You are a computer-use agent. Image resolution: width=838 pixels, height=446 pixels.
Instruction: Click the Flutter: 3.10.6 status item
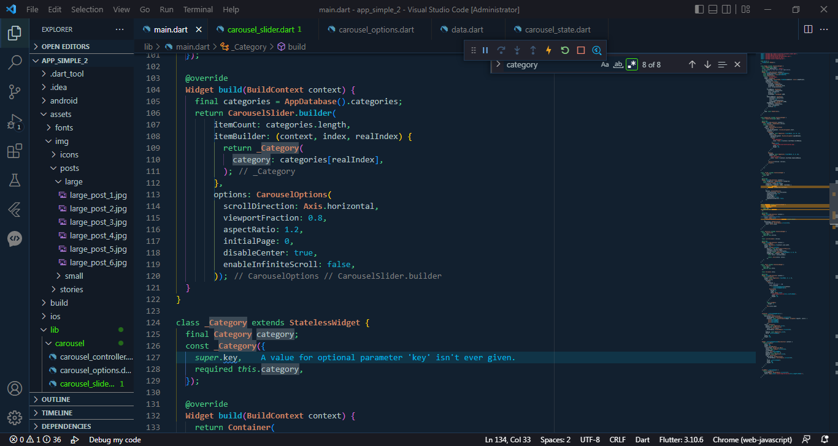pyautogui.click(x=681, y=440)
